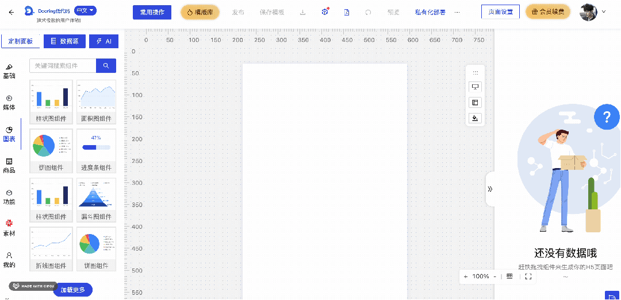Open the 模板库 template library
The height and width of the screenshot is (300, 621).
click(200, 12)
